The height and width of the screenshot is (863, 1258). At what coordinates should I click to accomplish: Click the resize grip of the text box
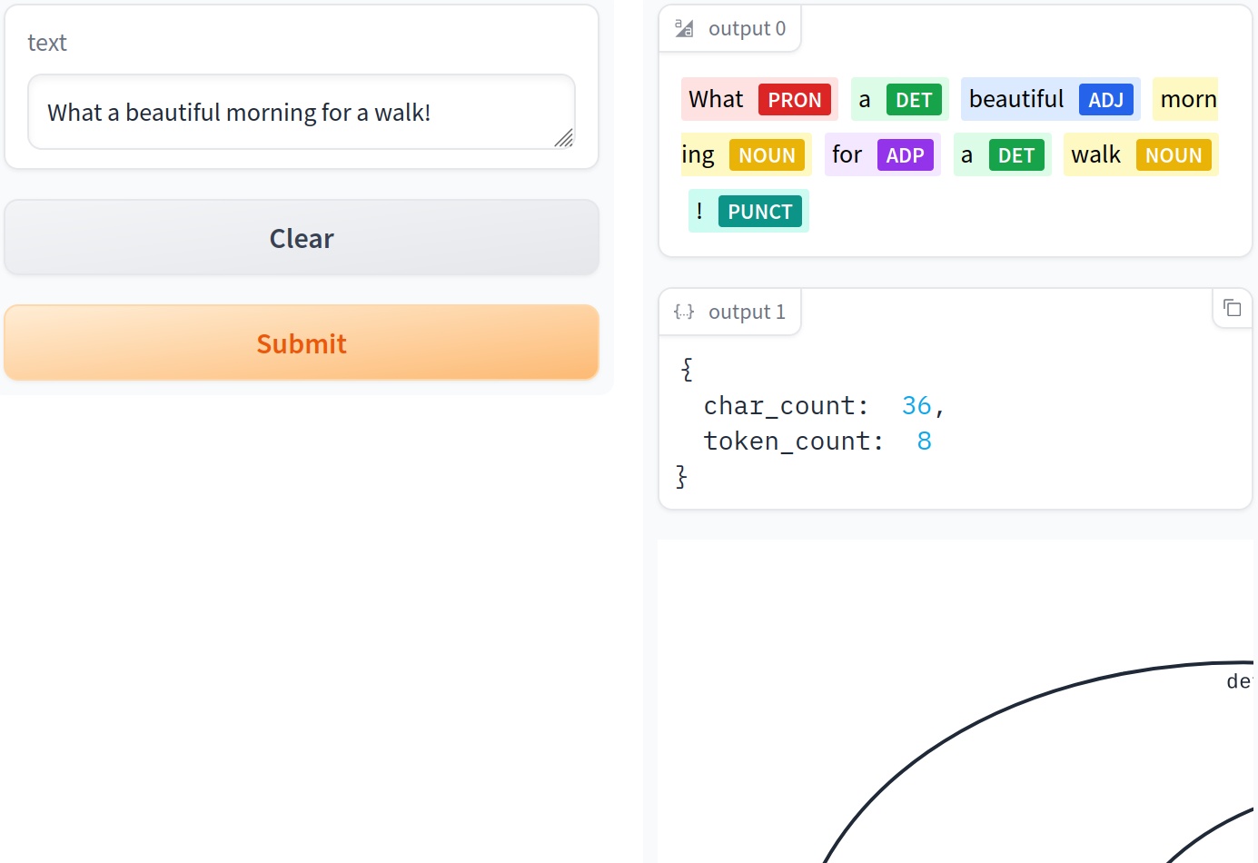(565, 138)
